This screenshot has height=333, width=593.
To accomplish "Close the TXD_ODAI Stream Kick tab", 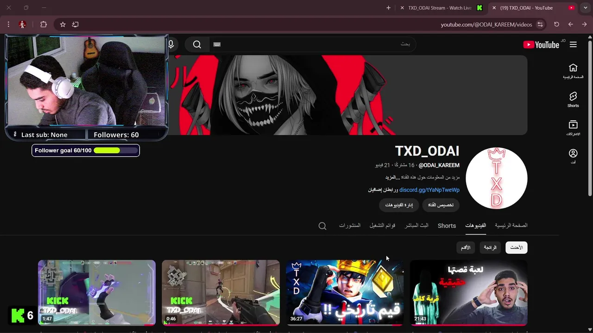I will [402, 8].
